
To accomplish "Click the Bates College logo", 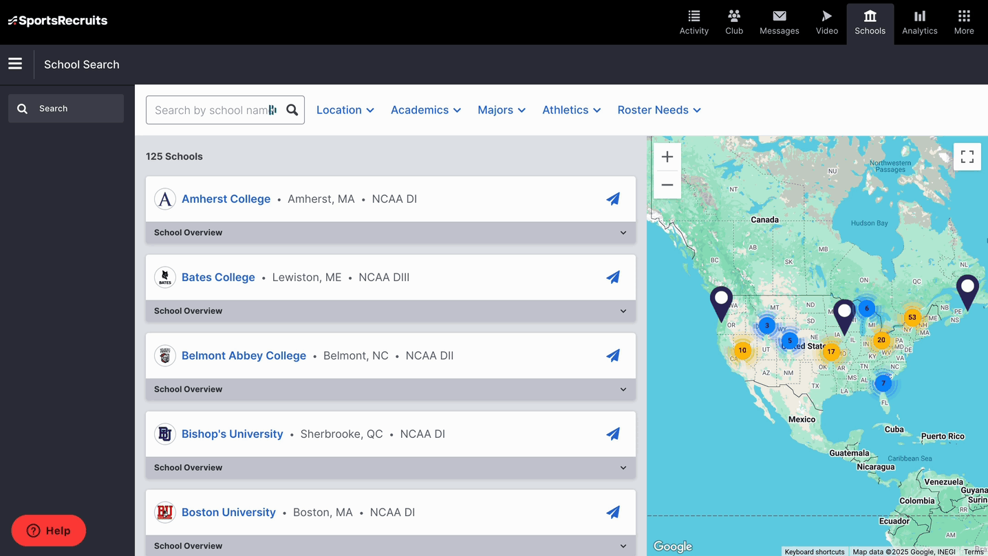I will [165, 277].
